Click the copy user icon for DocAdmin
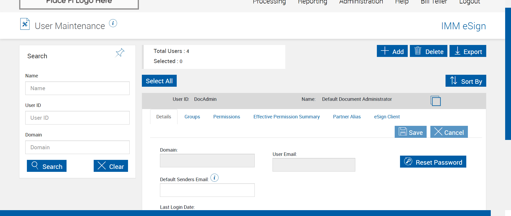 click(x=435, y=101)
